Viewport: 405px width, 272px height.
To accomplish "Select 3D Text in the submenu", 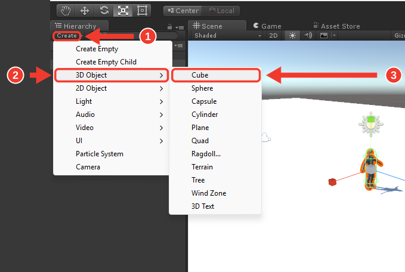I will tap(215, 206).
